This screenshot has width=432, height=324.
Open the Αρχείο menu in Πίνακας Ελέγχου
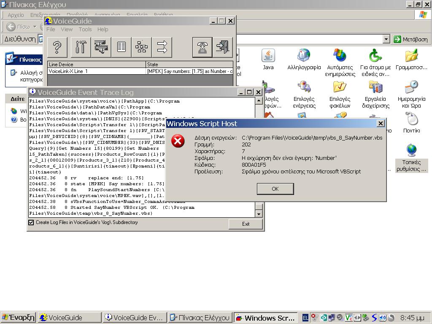16,15
